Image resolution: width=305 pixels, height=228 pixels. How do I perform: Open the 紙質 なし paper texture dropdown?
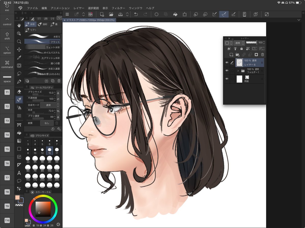pyautogui.click(x=47, y=123)
